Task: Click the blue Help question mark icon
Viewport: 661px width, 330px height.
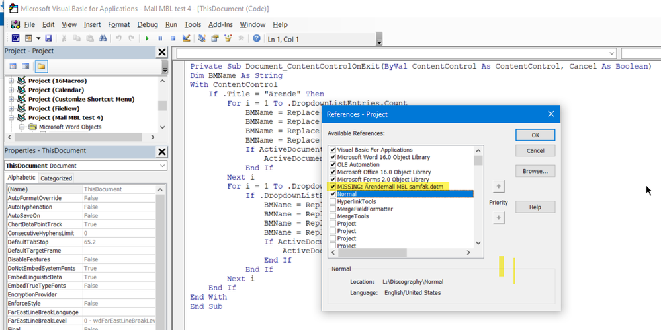Action: 256,38
